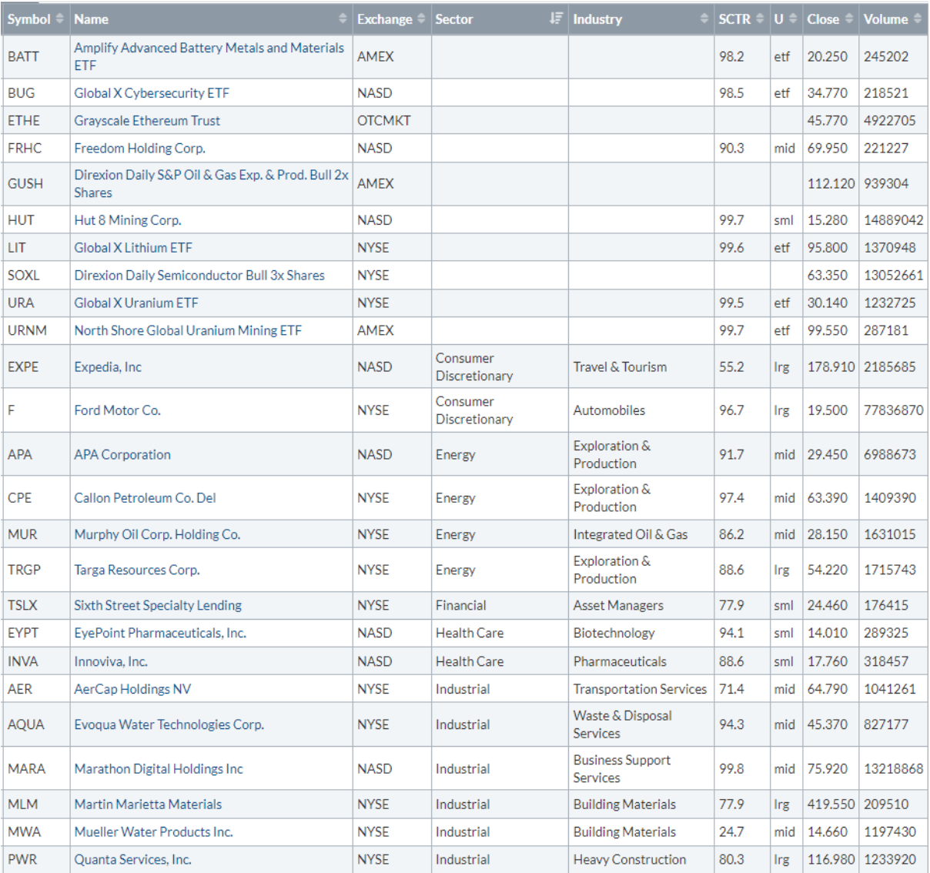
Task: Open the Hut 8 Mining Corp. link
Action: point(128,220)
